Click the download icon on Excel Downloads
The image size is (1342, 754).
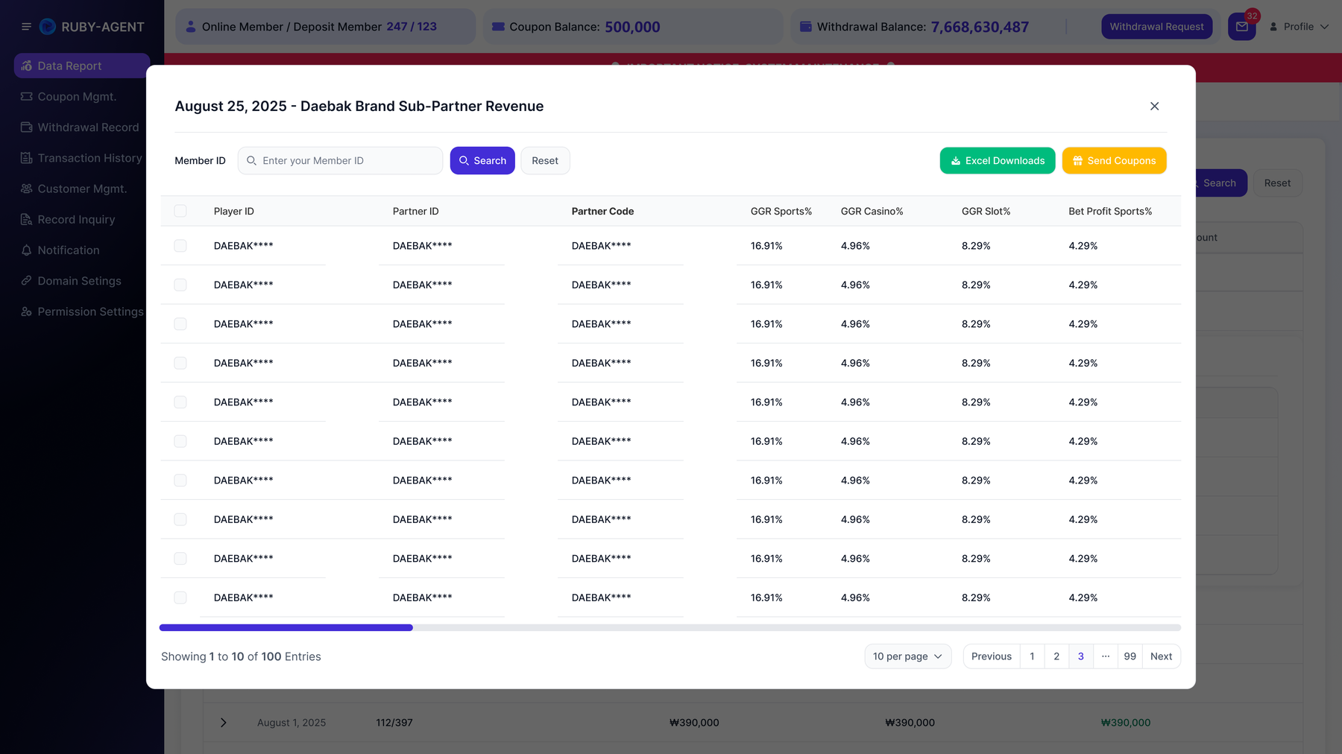click(956, 161)
